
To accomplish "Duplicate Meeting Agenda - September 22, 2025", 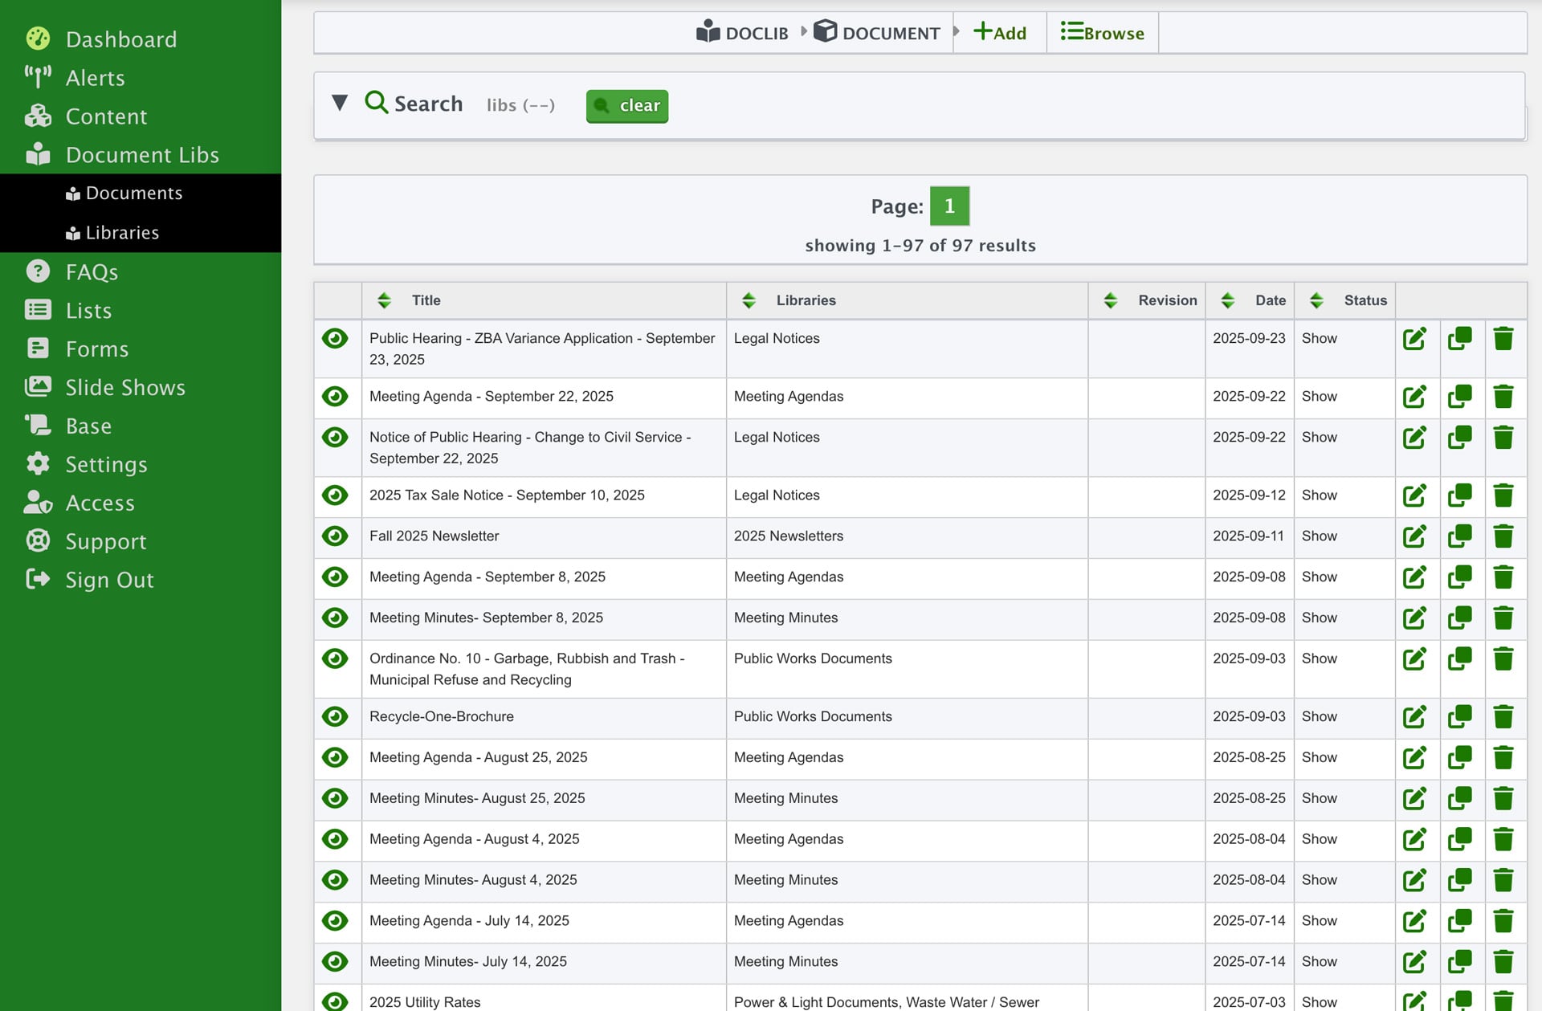I will point(1459,397).
